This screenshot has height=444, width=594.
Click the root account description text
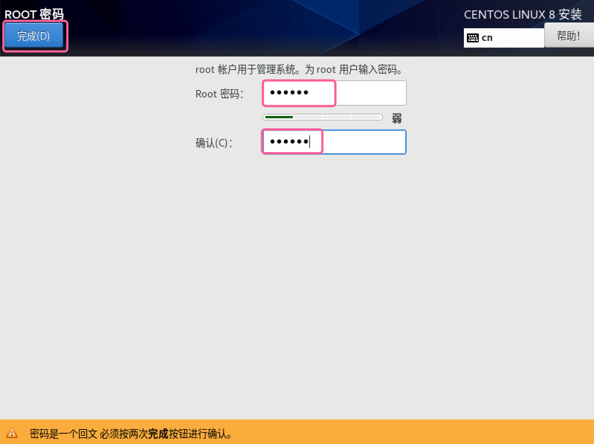(299, 70)
